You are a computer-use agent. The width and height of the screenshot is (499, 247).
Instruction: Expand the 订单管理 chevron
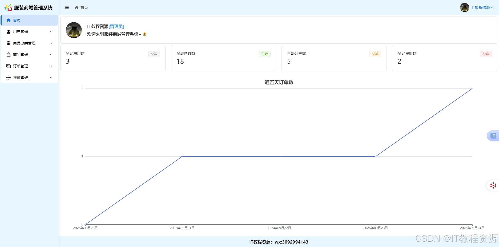coord(51,66)
